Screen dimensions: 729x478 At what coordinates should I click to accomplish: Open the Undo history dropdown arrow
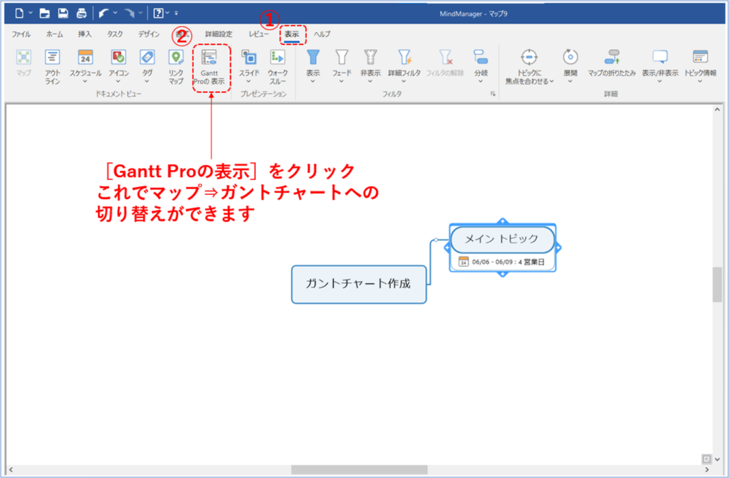pyautogui.click(x=115, y=13)
